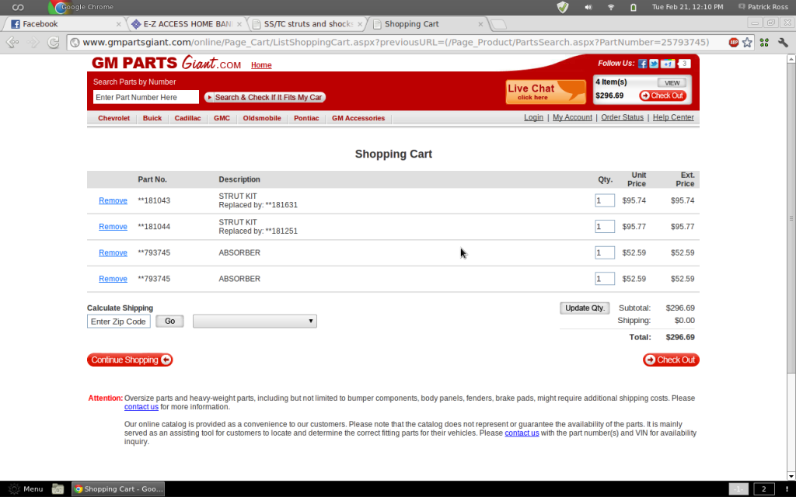Expand the shipping method dropdown
796x497 pixels.
click(255, 321)
